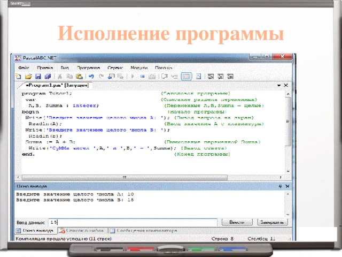
Task: Open the Правка menu
Action: 45,68
